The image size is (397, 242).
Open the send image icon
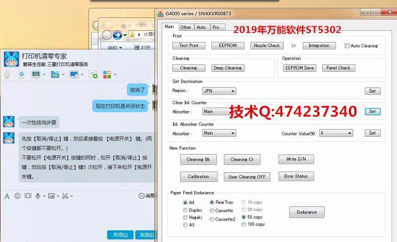[52, 196]
